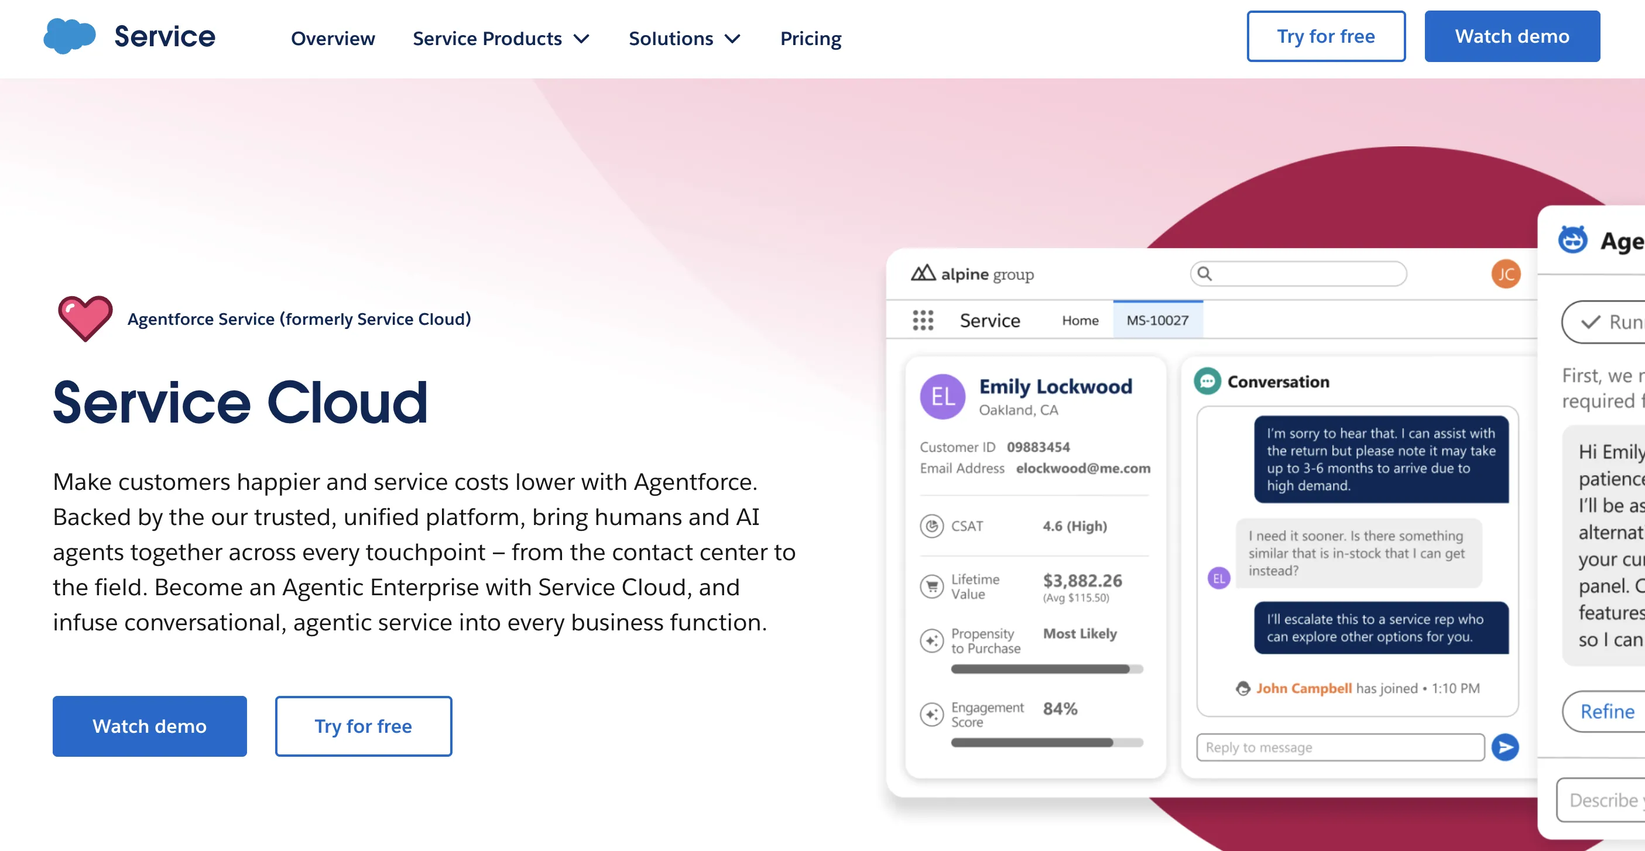Click Watch demo in top navigation
The image size is (1645, 851).
[1512, 36]
